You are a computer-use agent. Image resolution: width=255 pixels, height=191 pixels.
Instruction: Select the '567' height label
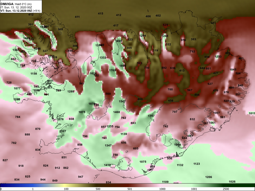[x=190, y=90]
